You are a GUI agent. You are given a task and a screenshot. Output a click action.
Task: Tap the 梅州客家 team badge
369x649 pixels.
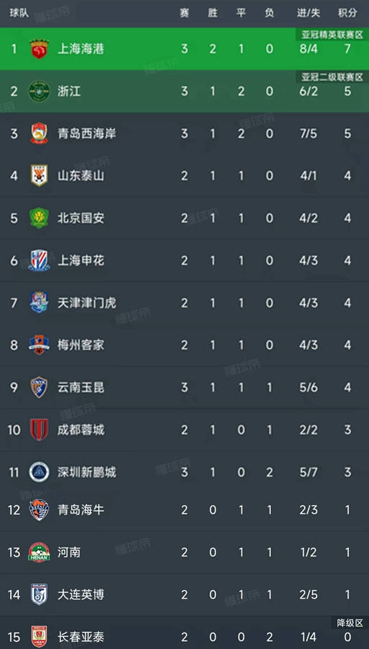click(x=39, y=345)
